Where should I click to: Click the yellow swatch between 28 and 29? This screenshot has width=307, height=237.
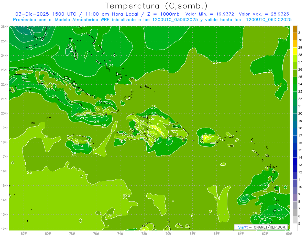coord(295,51)
